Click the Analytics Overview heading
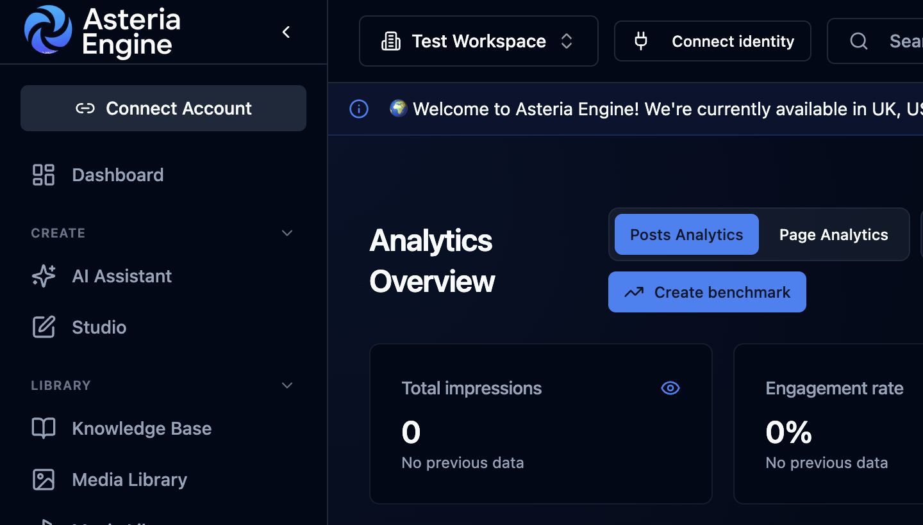This screenshot has height=525, width=923. tap(433, 261)
